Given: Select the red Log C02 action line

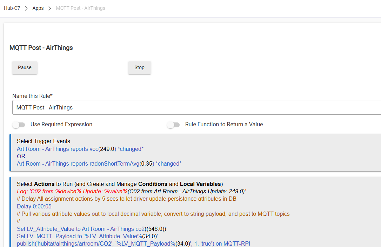Looking at the screenshot, I should click(x=132, y=192).
